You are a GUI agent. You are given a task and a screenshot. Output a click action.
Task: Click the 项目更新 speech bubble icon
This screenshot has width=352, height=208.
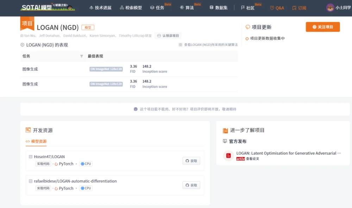pos(248,27)
